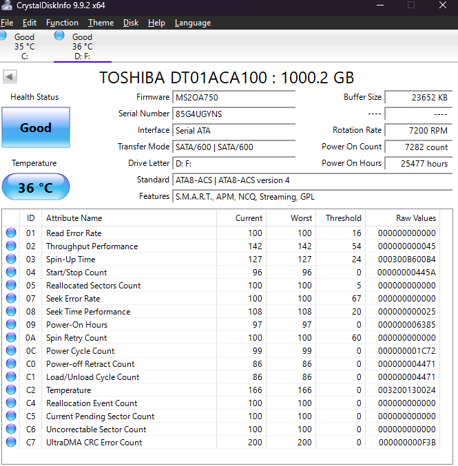Screen dimensions: 458x466
Task: Click the Current column header
Action: 242,218
